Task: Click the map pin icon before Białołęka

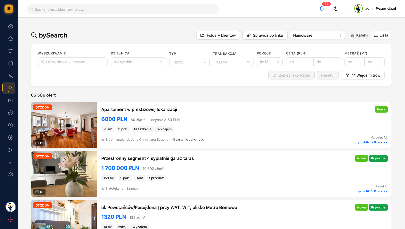Action: 103,188
